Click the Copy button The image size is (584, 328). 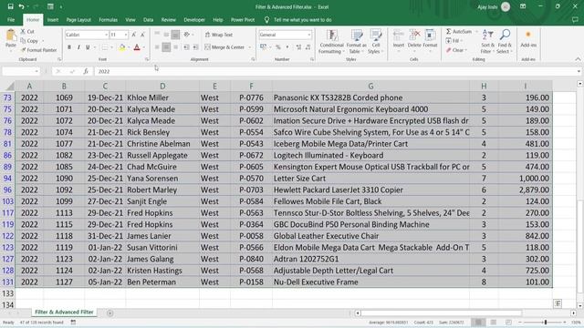[30, 41]
